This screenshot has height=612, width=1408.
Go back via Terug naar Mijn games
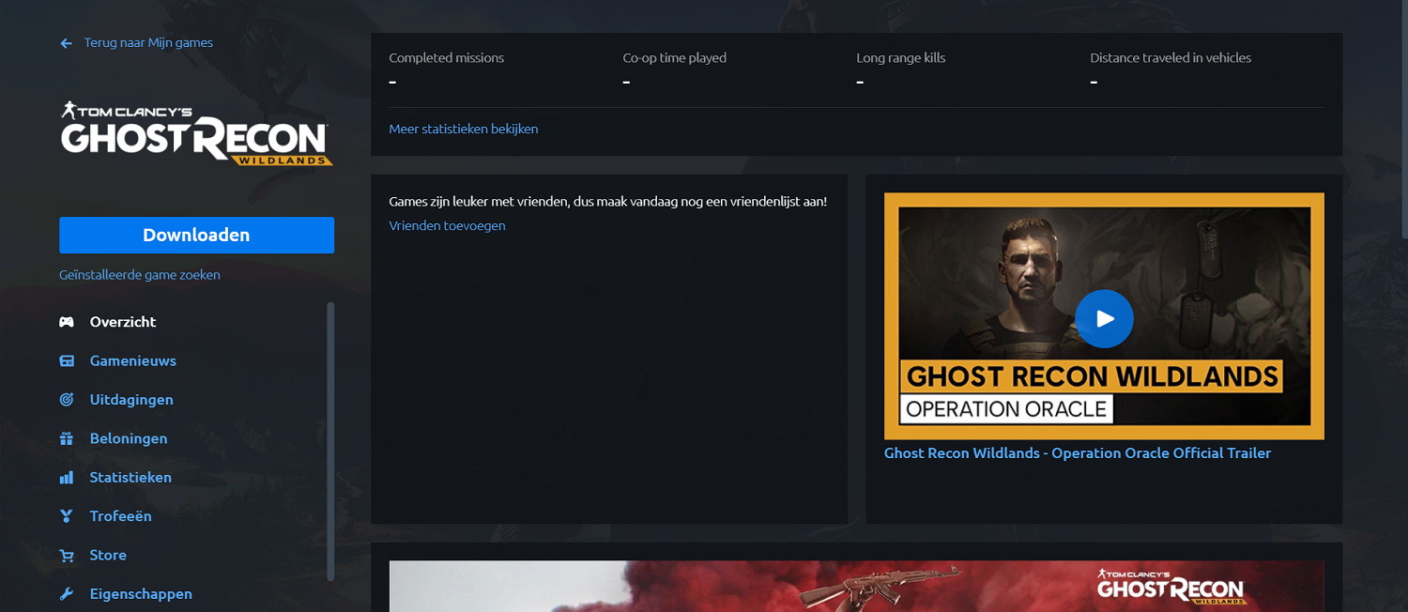click(x=148, y=42)
